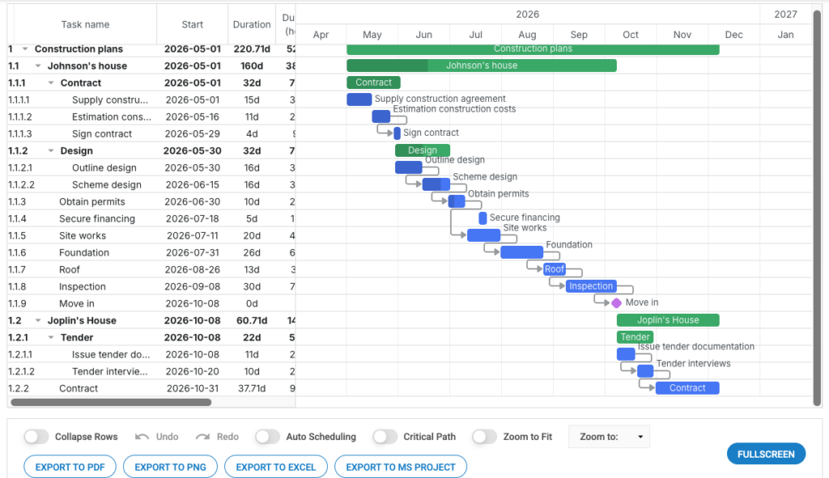Select the Johnson's house progress bar

pos(482,66)
